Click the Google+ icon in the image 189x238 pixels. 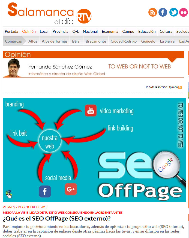[x=71, y=189]
